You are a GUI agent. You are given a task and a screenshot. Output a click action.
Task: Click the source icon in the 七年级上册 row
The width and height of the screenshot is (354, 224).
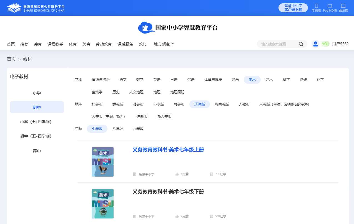(x=135, y=174)
